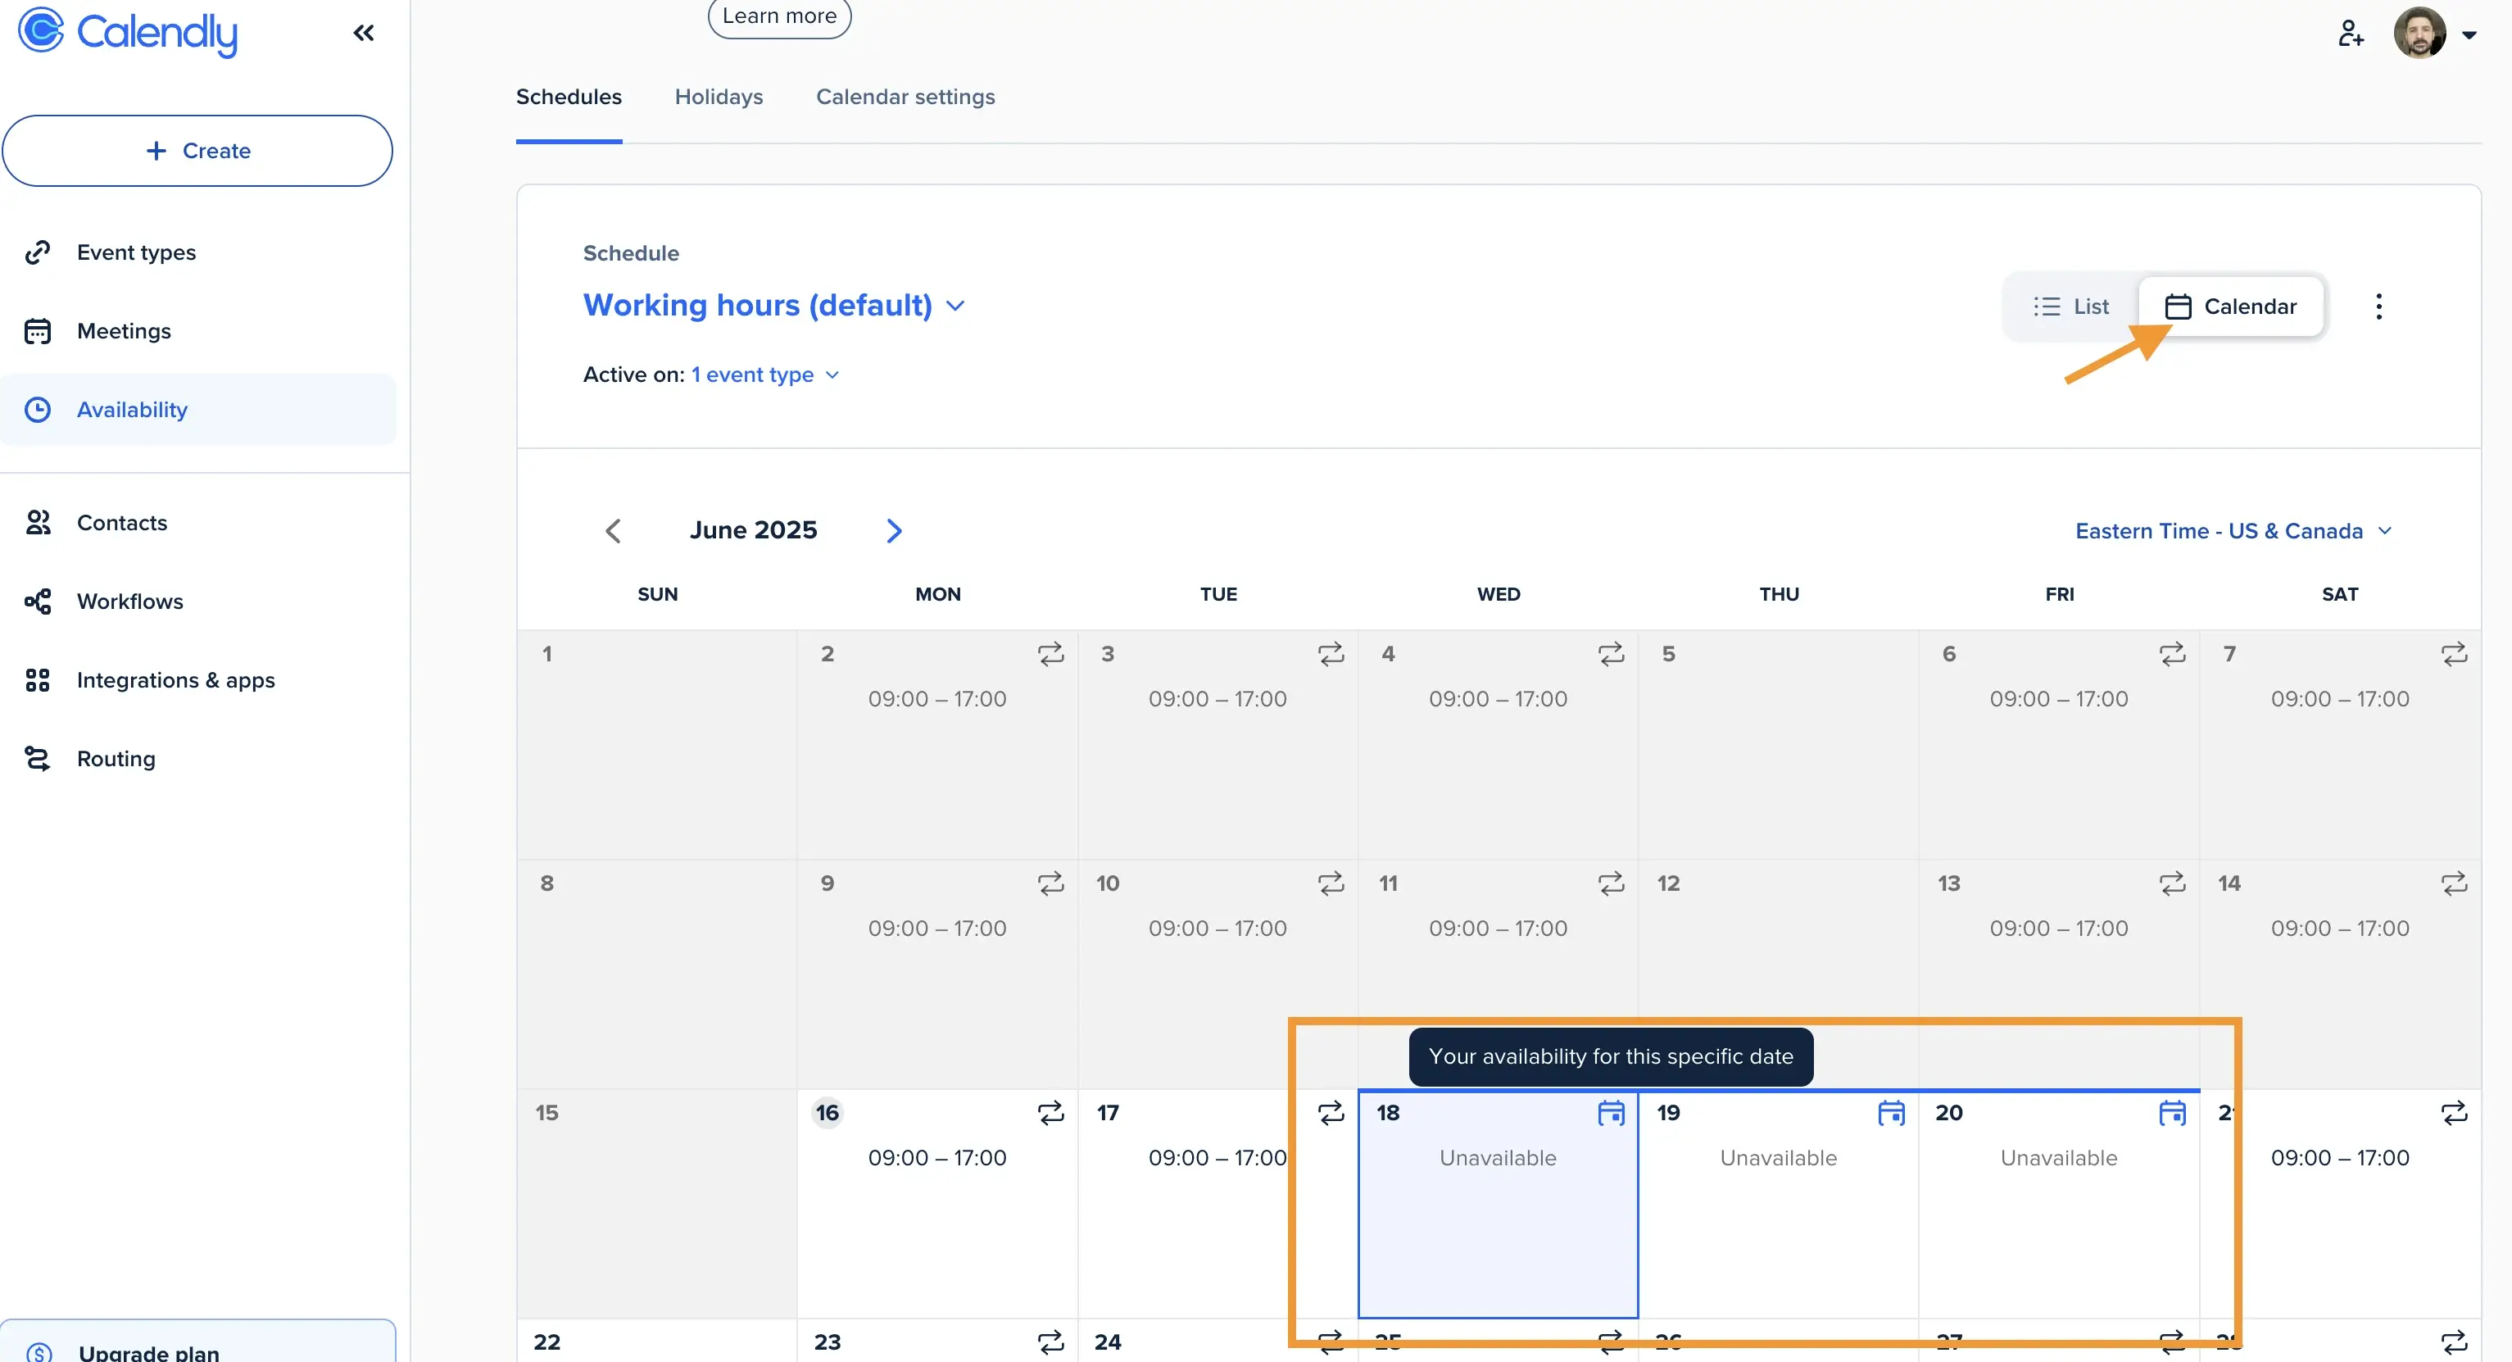Screen dimensions: 2512x1362
Task: Click date-specific calendar icon on June 18
Action: click(x=1611, y=1112)
